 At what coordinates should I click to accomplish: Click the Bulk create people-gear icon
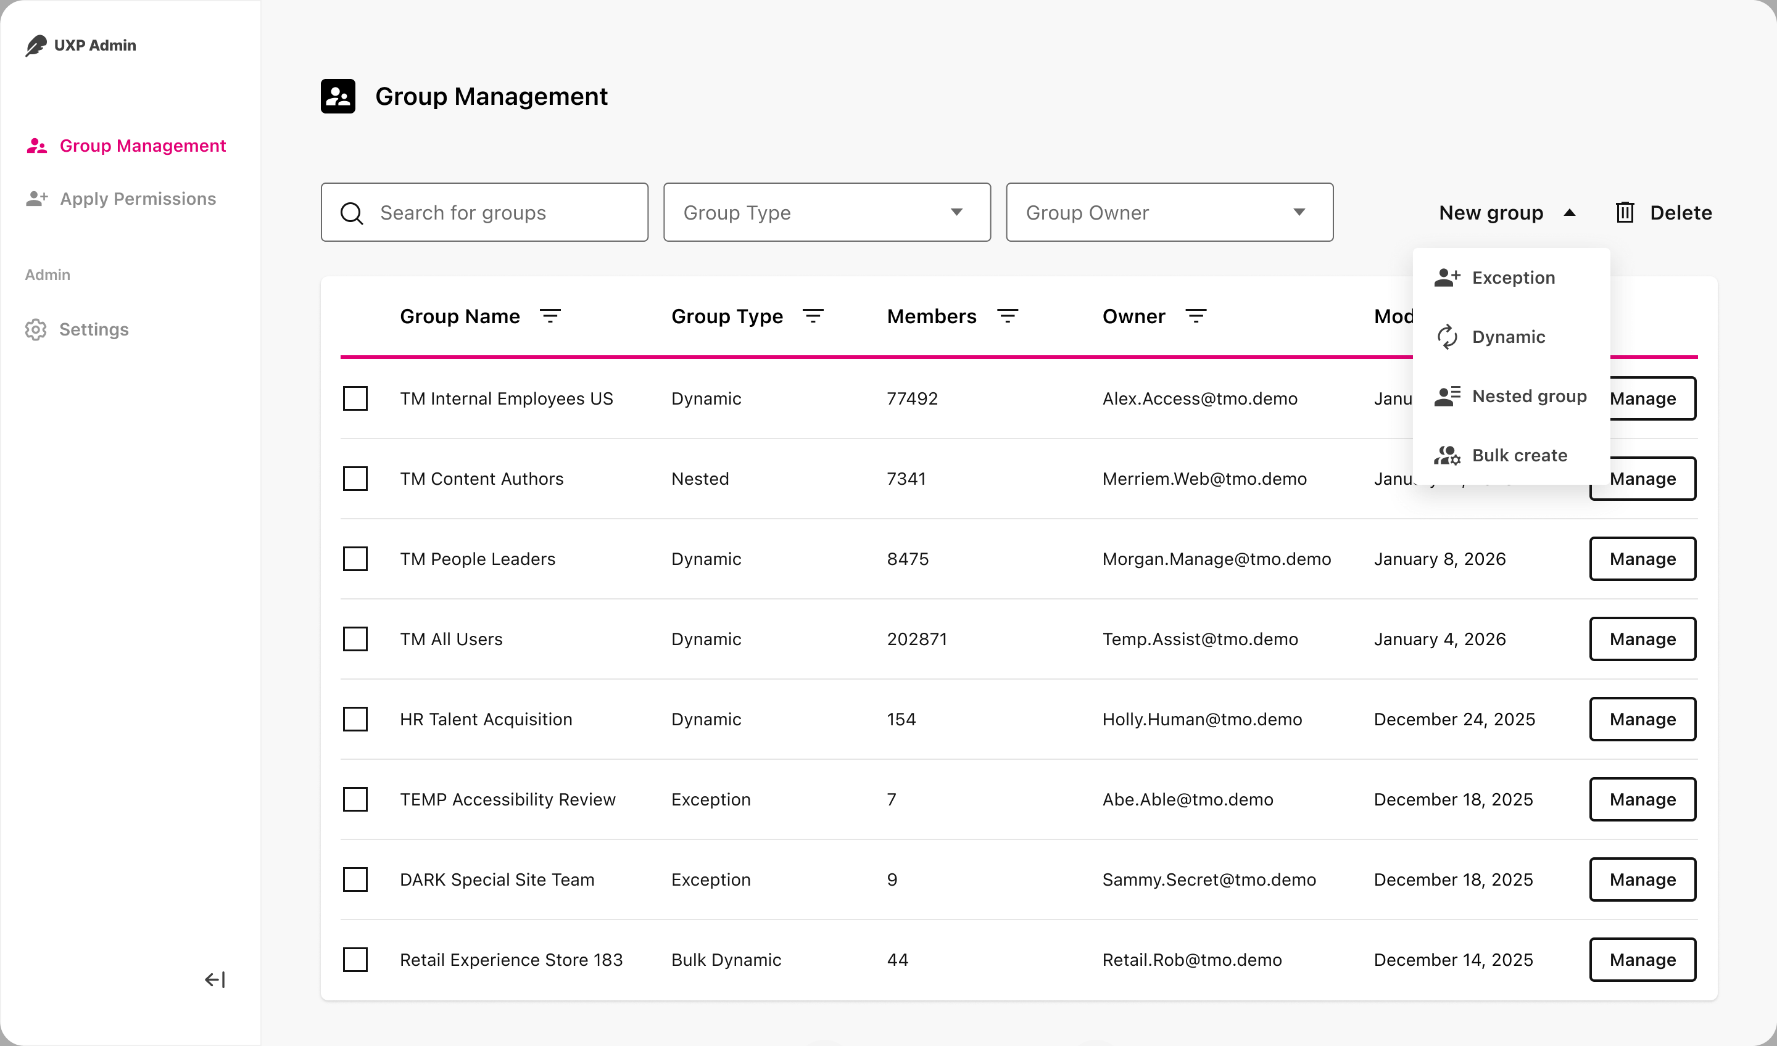point(1447,455)
